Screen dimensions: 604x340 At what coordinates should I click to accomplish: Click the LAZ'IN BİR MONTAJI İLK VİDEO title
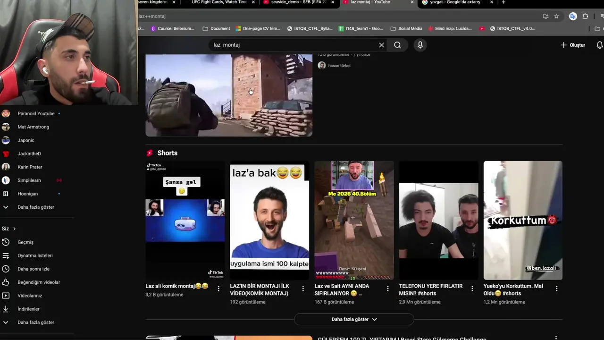(x=260, y=289)
